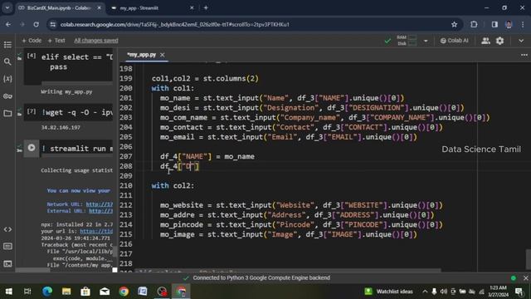
Task: Open the browser extensions puzzle icon
Action: point(474,24)
